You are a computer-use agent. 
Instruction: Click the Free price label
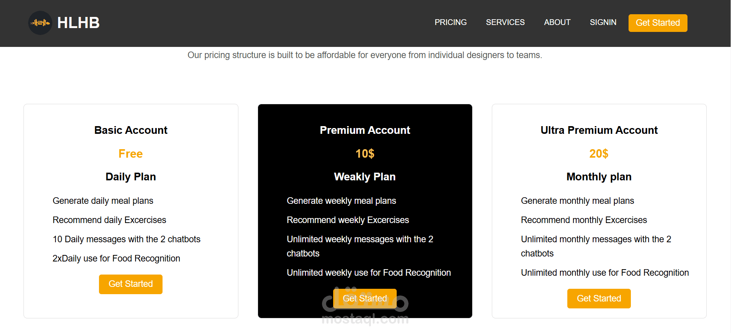click(x=131, y=154)
